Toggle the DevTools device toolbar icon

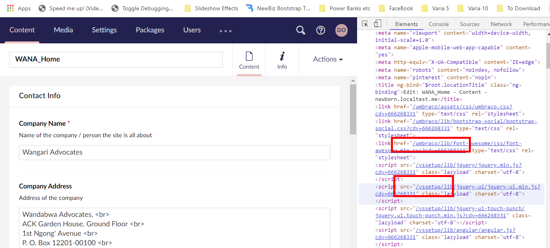tap(378, 24)
